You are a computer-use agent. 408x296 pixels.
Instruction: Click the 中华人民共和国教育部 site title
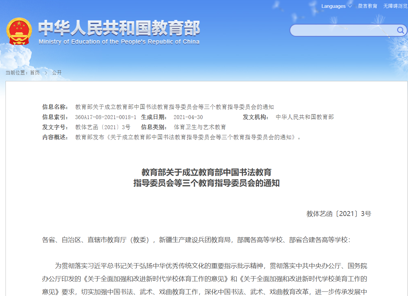(119, 28)
